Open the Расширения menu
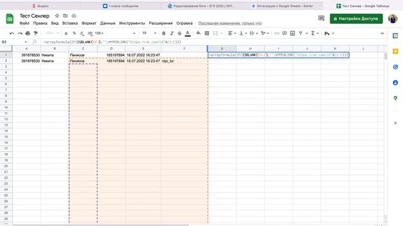Viewport: 403px width, 226px height. pos(161,23)
